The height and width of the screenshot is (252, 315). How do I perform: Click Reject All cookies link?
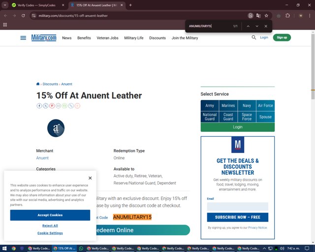50,226
